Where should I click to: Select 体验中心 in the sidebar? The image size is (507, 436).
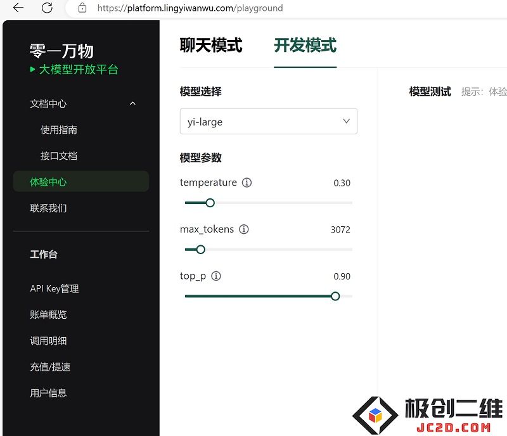pyautogui.click(x=81, y=181)
